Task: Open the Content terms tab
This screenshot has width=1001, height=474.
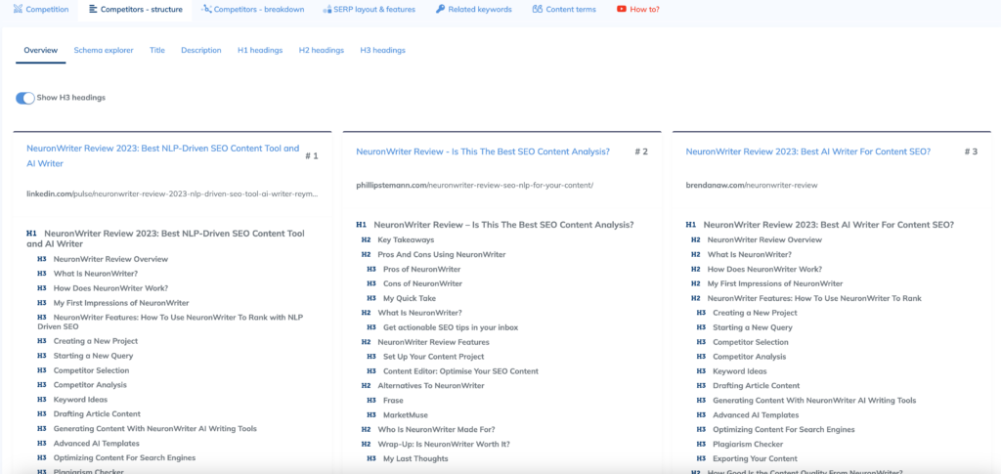Action: (564, 10)
